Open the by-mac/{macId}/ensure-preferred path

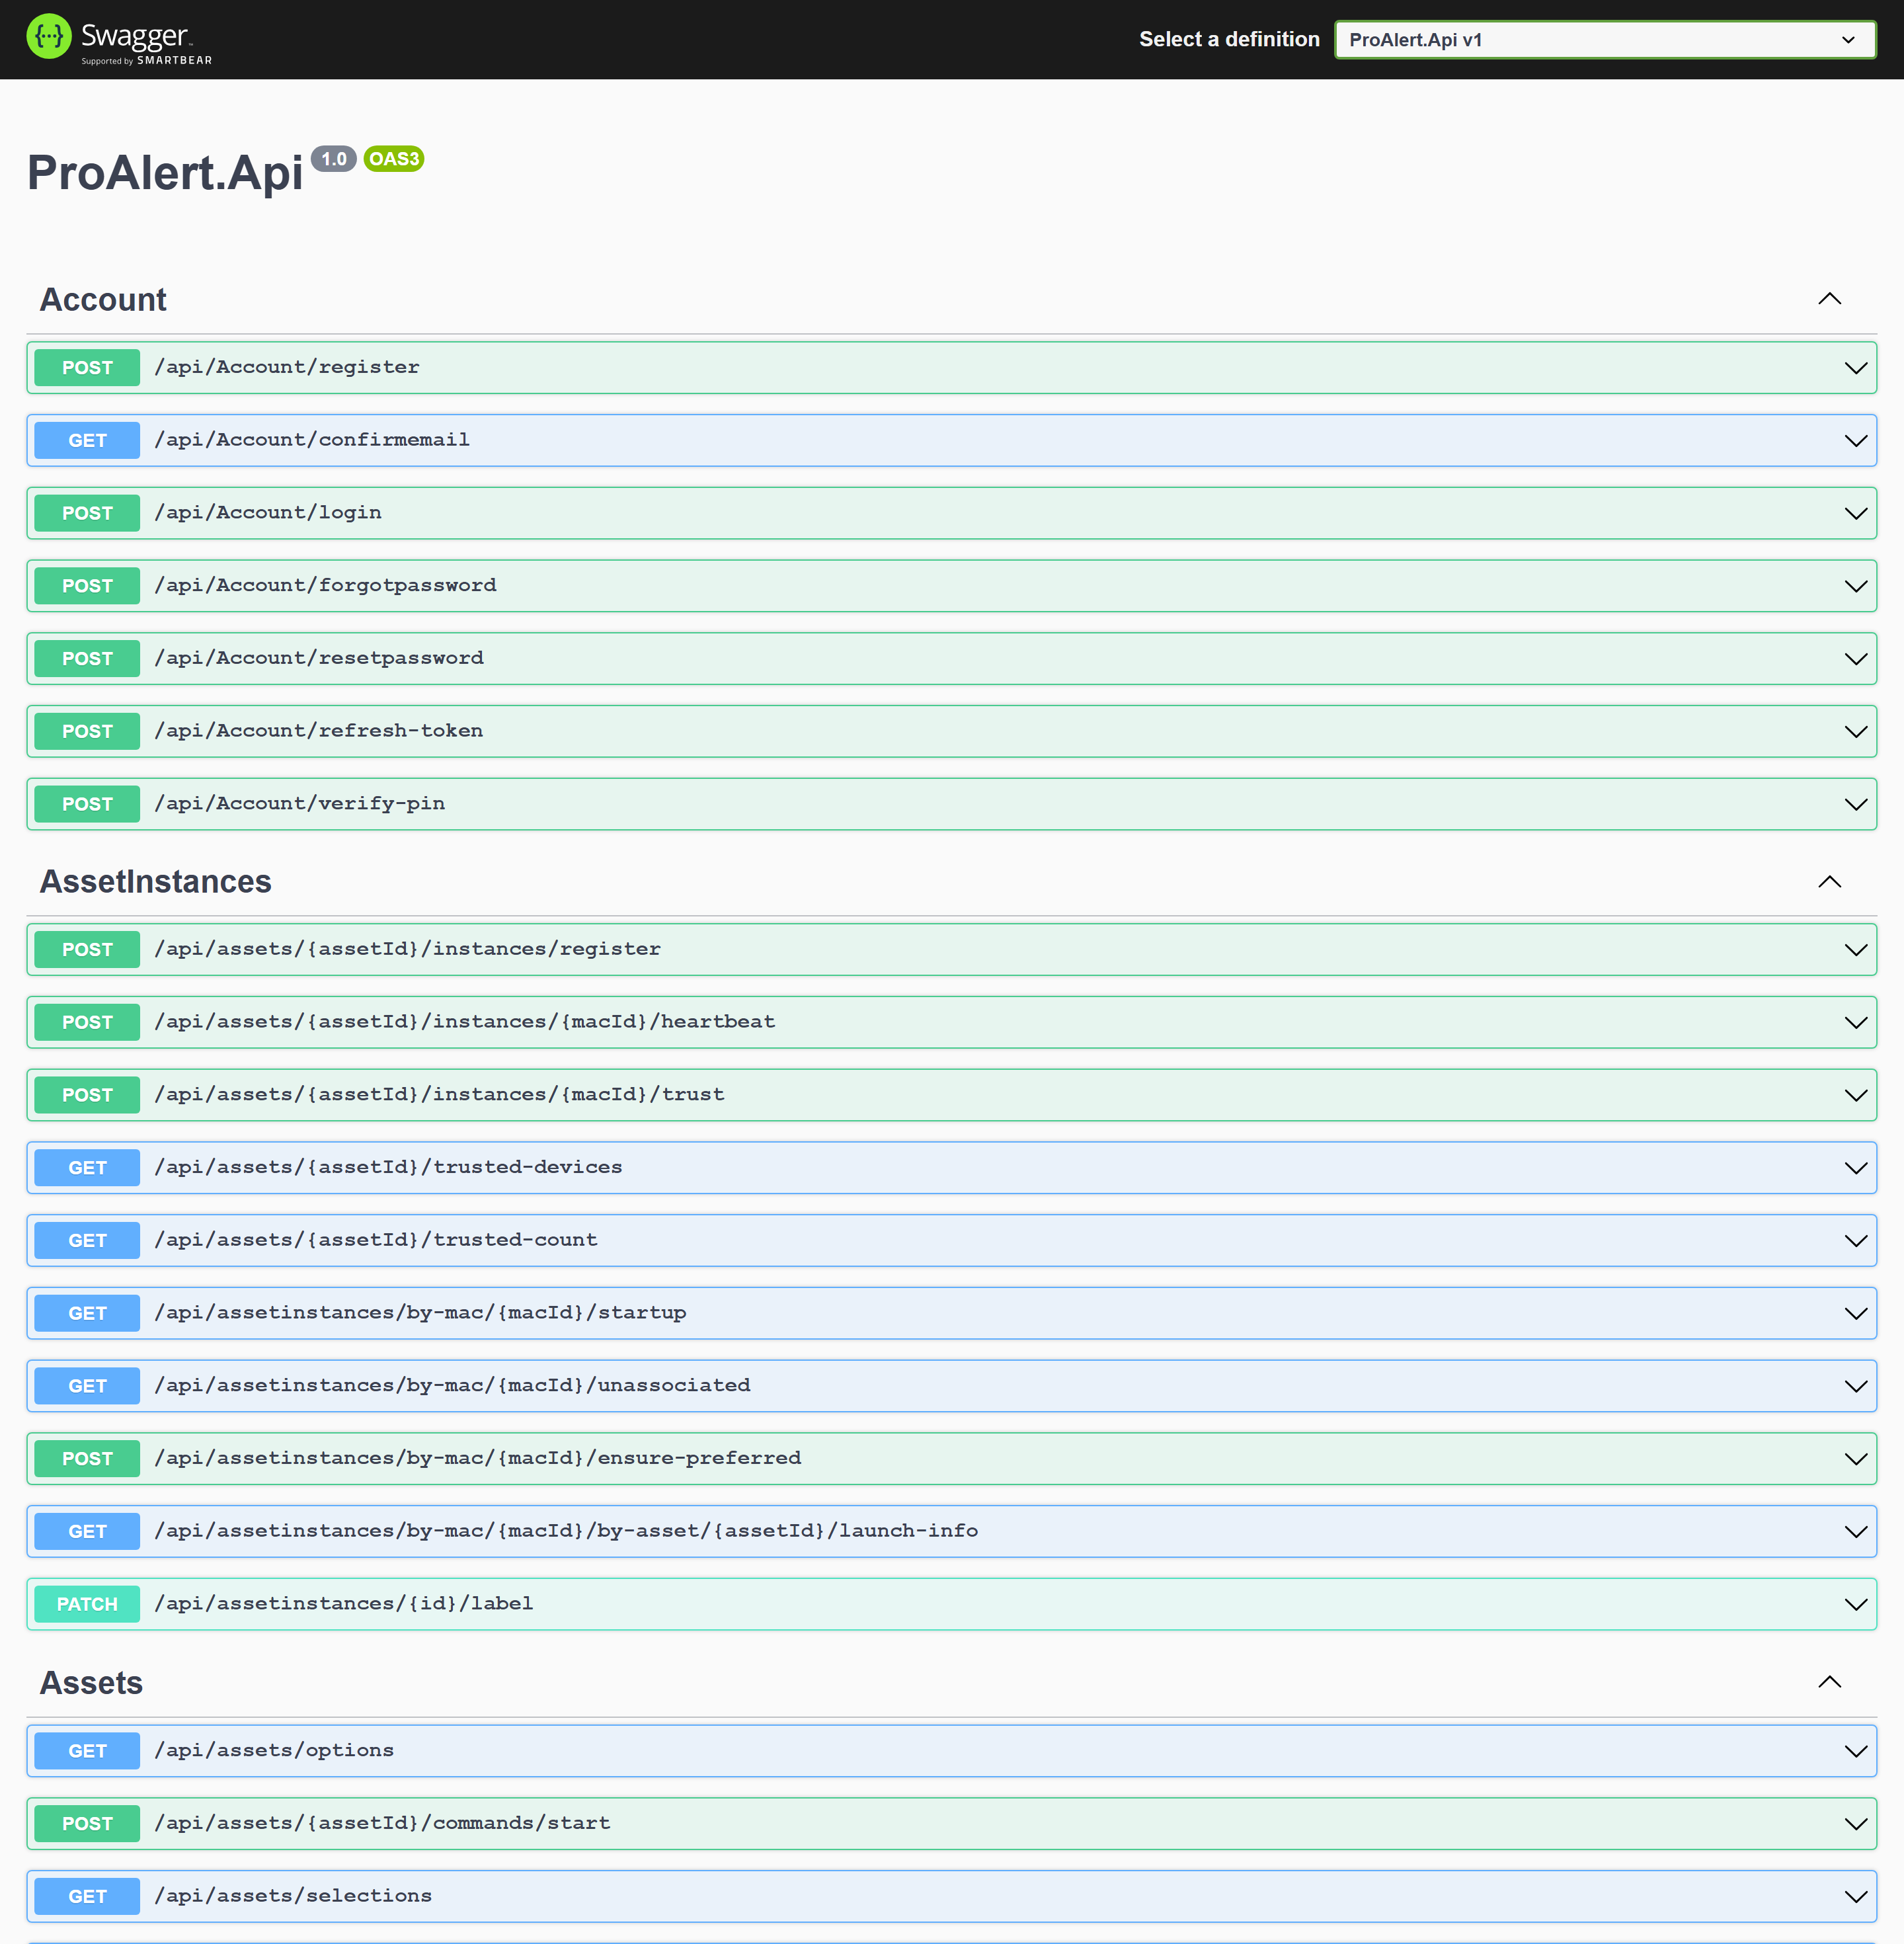click(x=478, y=1458)
